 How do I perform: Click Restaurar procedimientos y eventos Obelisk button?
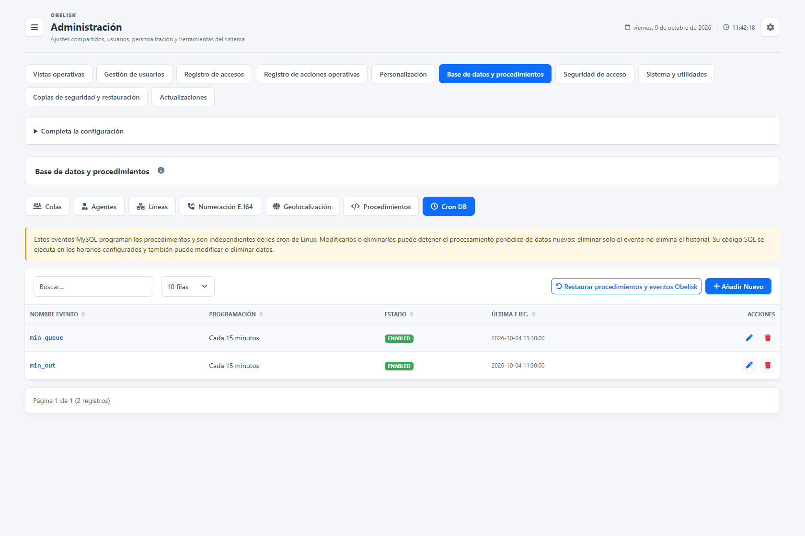[626, 287]
